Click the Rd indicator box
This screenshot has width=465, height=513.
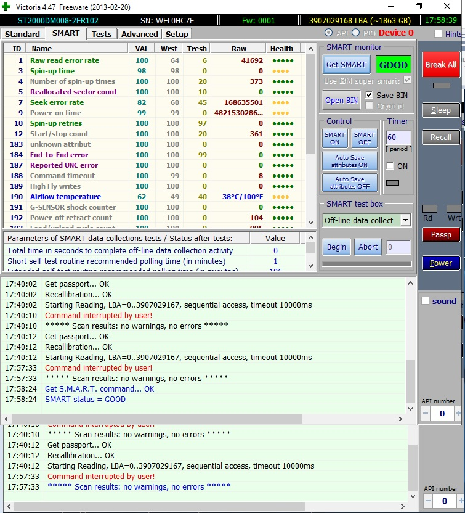coord(429,209)
